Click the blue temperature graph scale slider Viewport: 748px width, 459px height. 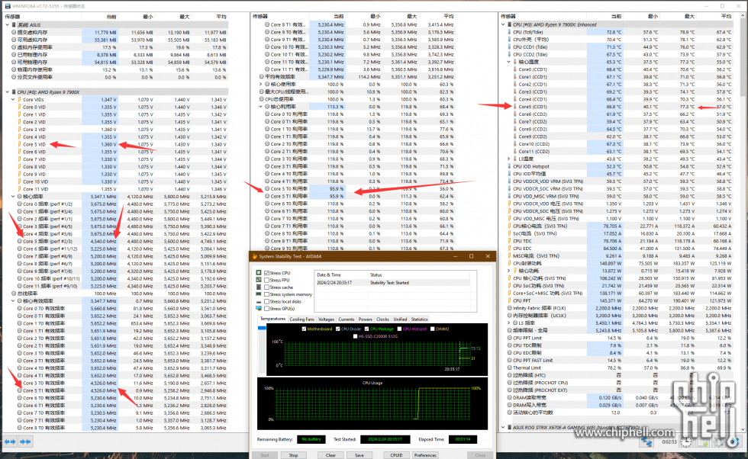261,328
